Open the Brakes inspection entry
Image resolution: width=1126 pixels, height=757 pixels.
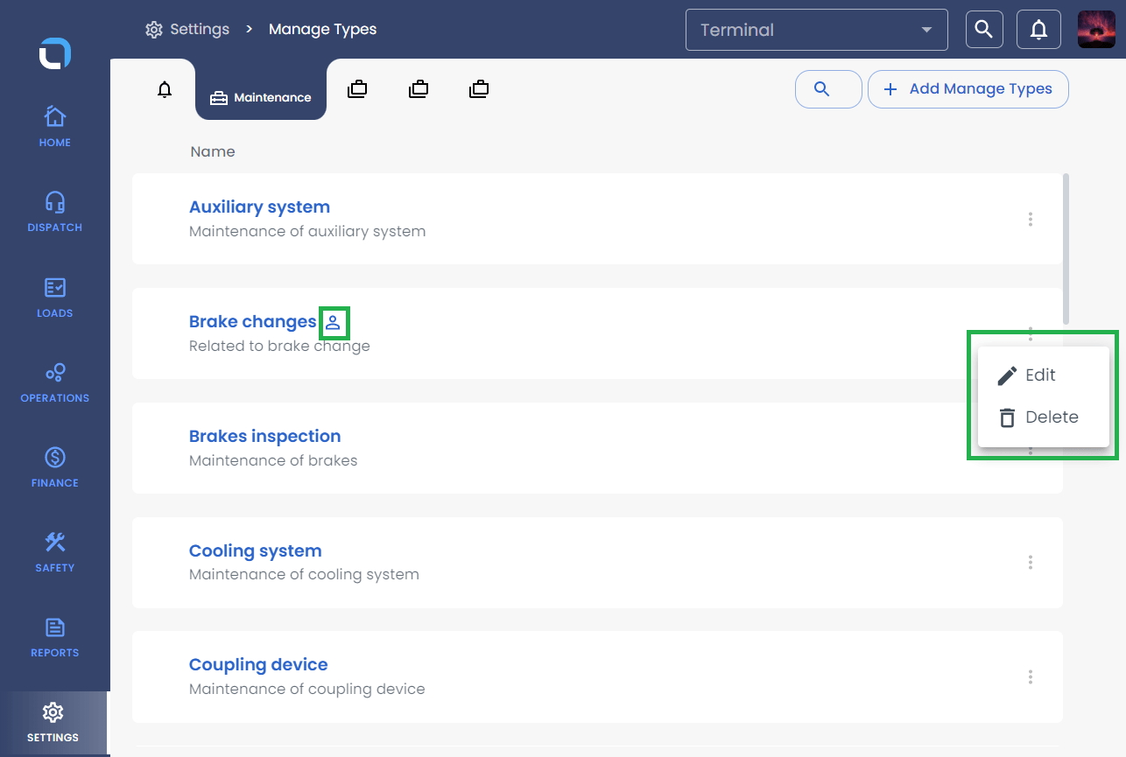click(x=264, y=437)
